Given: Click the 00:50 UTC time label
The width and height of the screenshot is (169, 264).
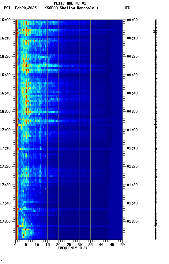Looking at the screenshot, I should tap(132, 112).
